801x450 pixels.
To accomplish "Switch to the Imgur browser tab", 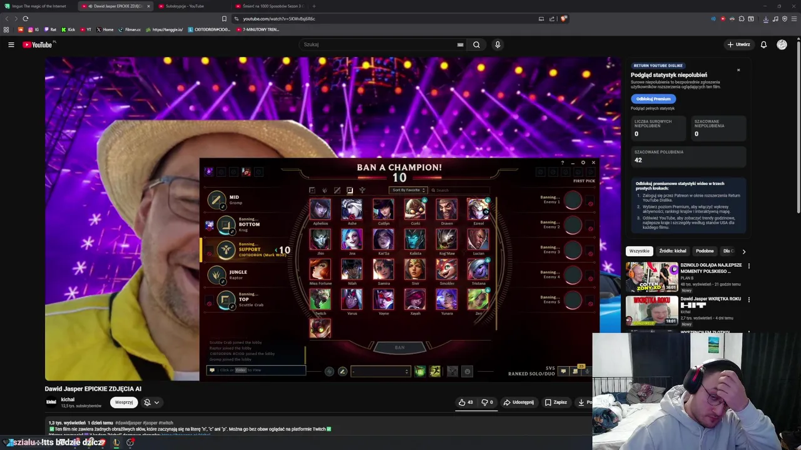I will 38,6.
